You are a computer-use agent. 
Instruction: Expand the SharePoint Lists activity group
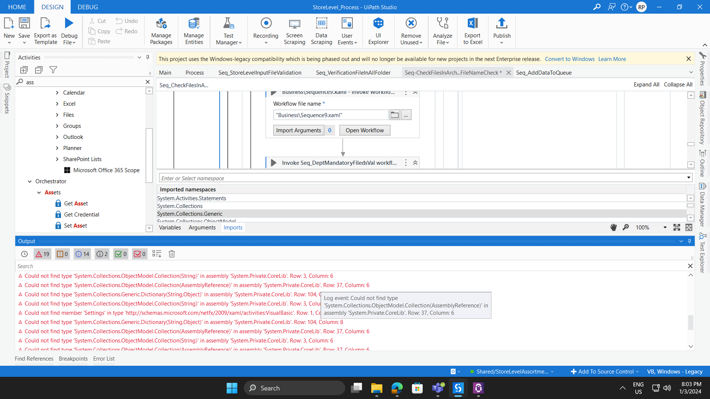[x=57, y=159]
